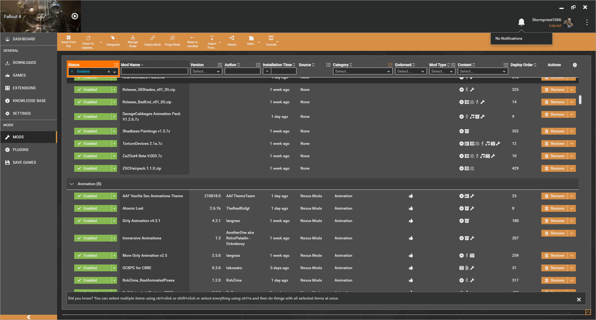The image size is (596, 320).
Task: Click the Purge Mods toolbar icon
Action: click(172, 41)
